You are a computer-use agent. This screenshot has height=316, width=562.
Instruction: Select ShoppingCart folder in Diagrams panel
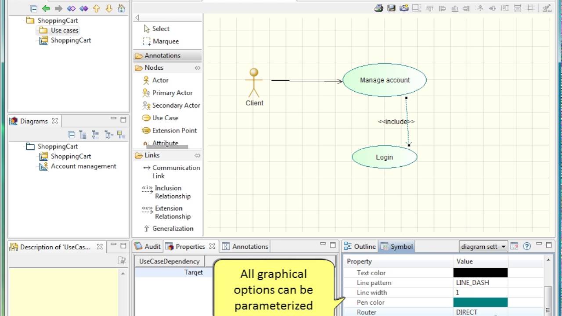(x=52, y=147)
